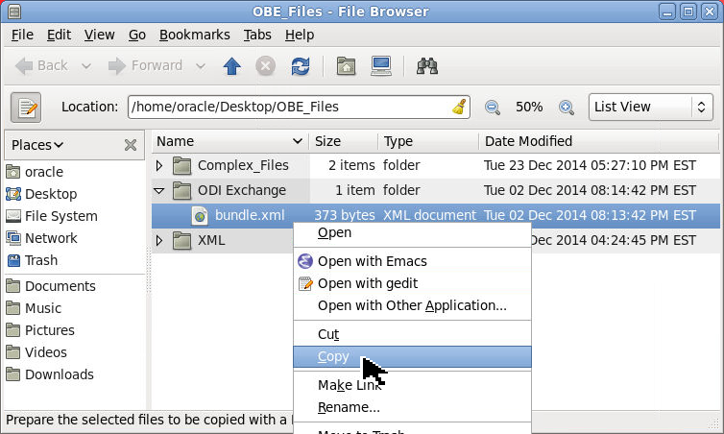Click the bundle.xml file icon
The width and height of the screenshot is (724, 434).
pyautogui.click(x=200, y=216)
